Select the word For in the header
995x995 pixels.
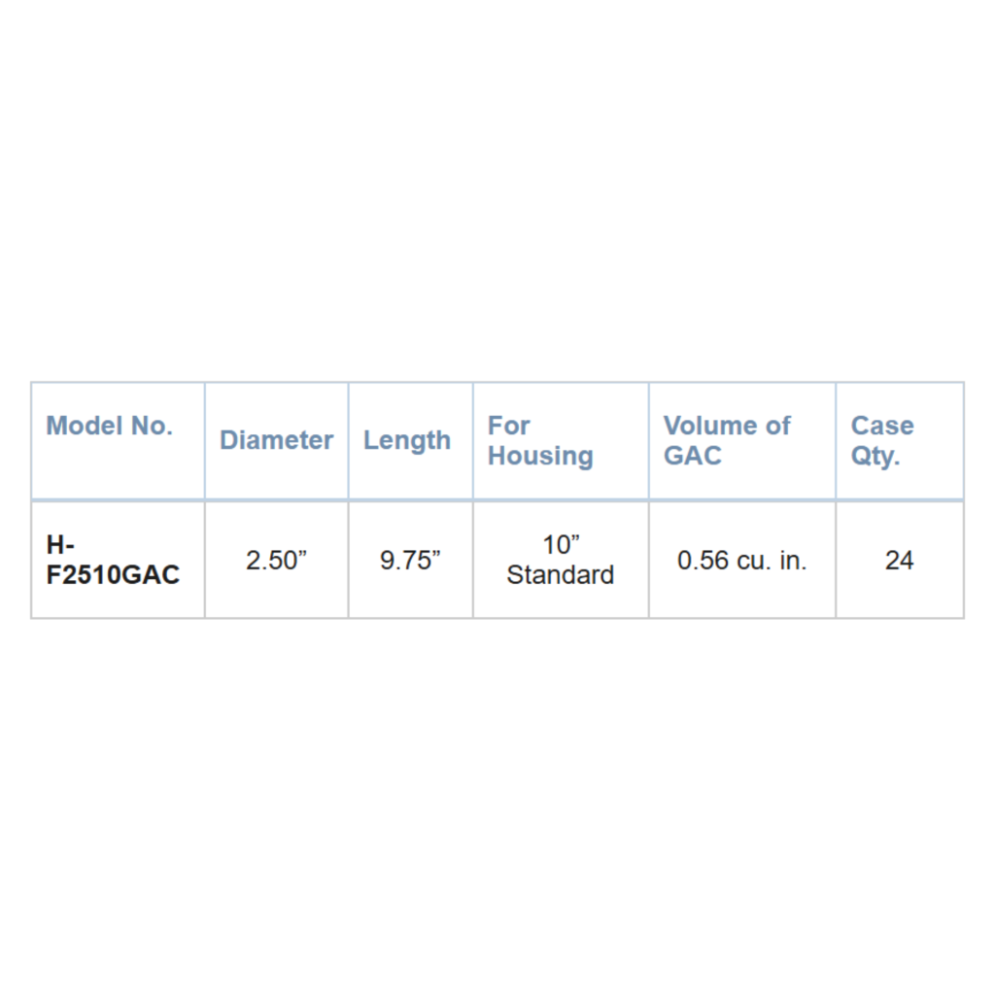tap(508, 426)
